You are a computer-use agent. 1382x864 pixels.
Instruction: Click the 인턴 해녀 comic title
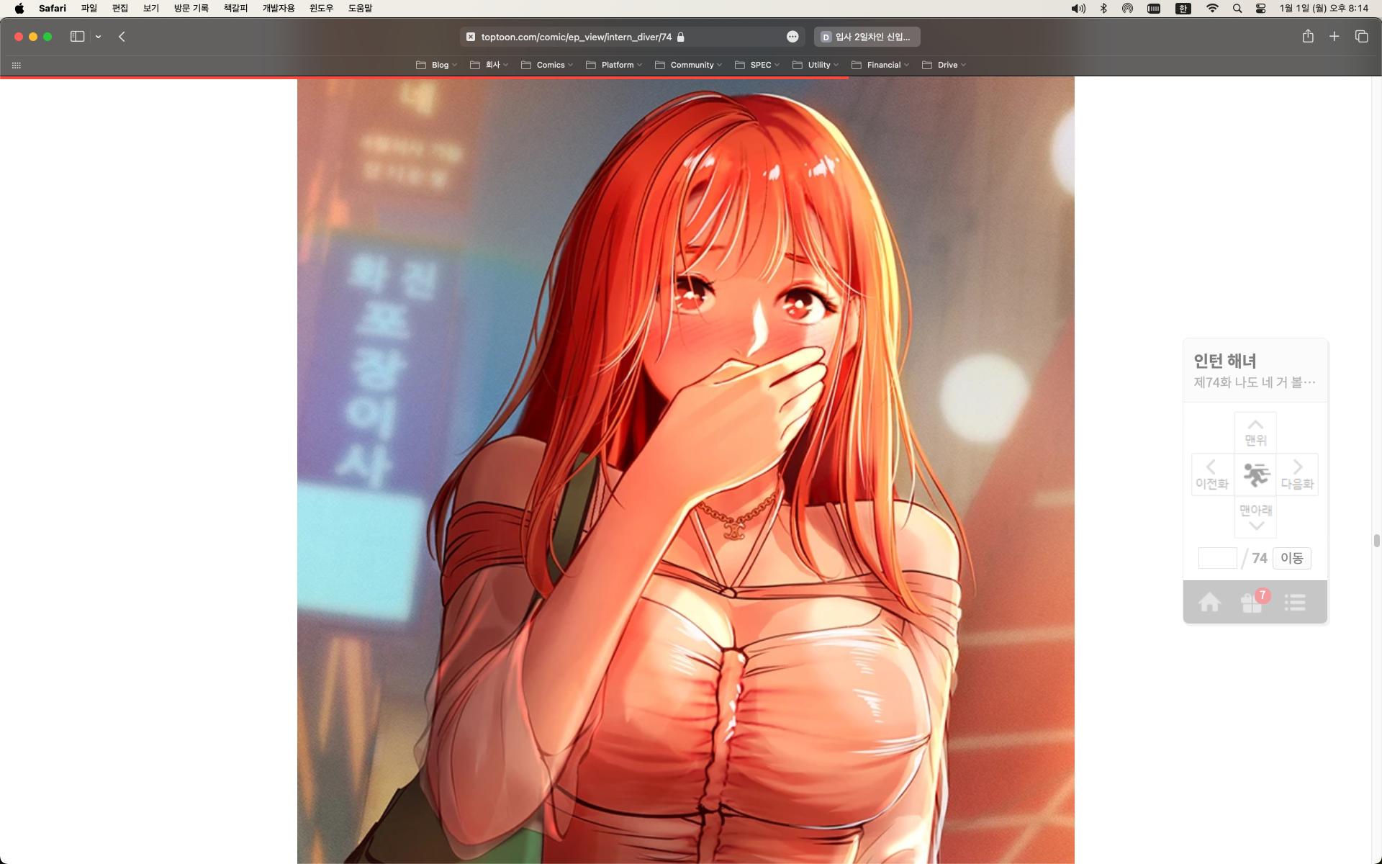1224,361
